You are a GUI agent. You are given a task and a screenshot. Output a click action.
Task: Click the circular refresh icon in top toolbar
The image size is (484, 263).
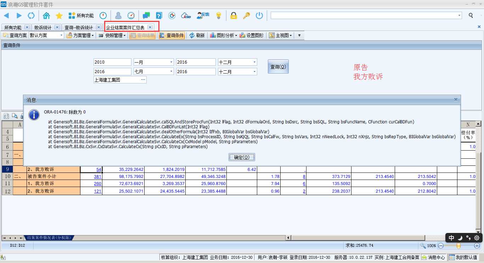click(x=31, y=16)
